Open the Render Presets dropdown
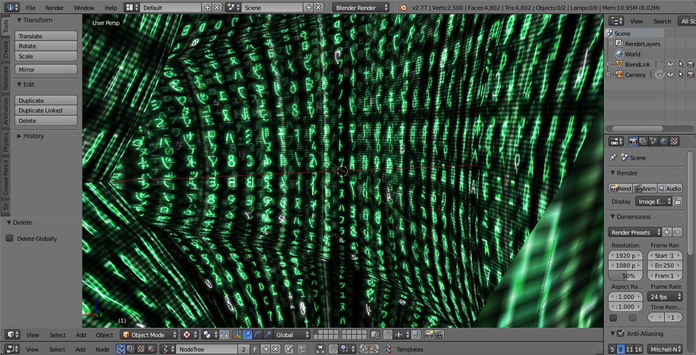 (x=635, y=232)
